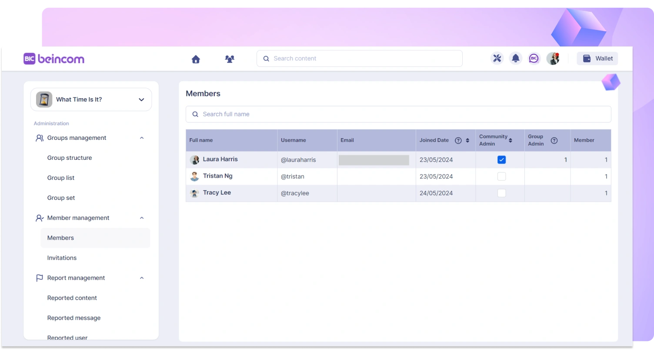
Task: Open Group structure in the sidebar
Action: [70, 158]
